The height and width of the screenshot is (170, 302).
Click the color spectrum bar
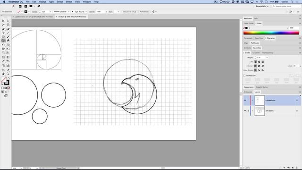[x=271, y=33]
